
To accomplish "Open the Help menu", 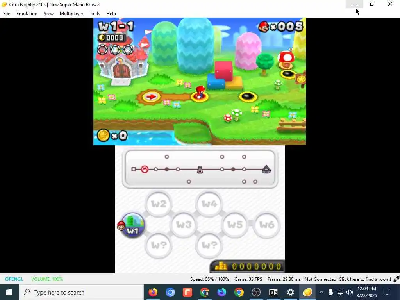I will (111, 14).
